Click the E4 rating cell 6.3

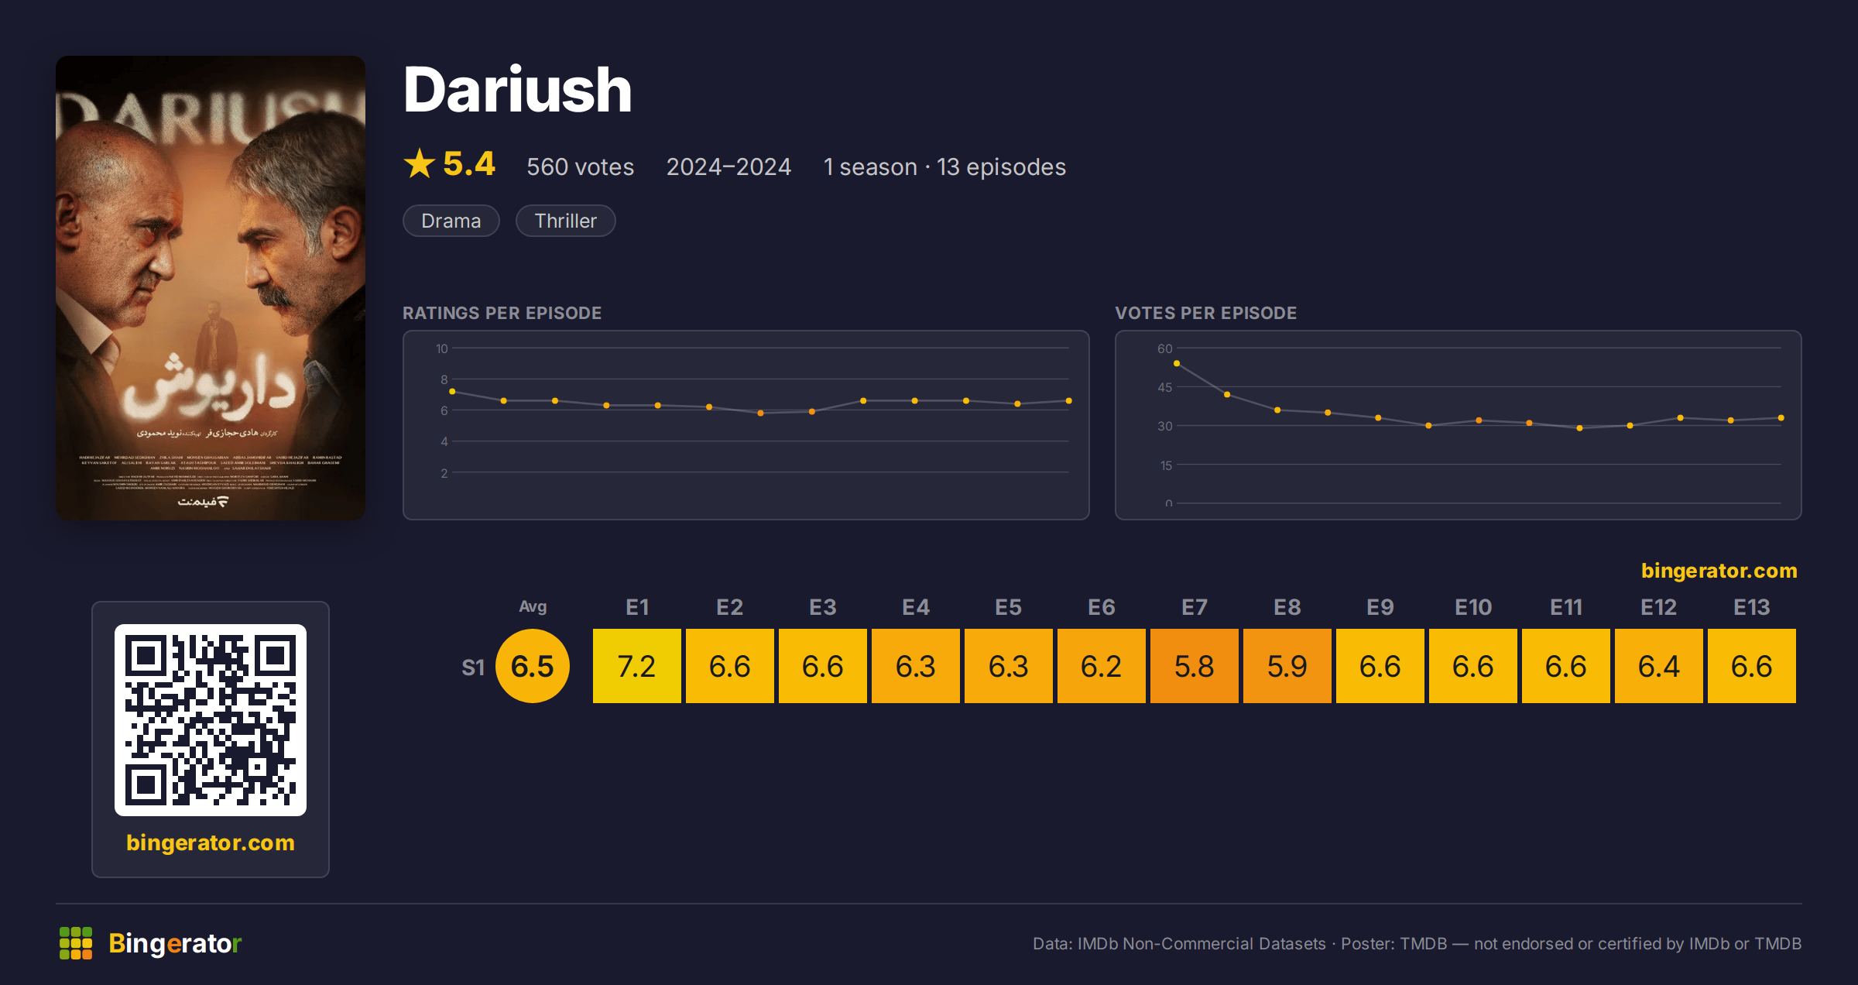[x=916, y=666]
